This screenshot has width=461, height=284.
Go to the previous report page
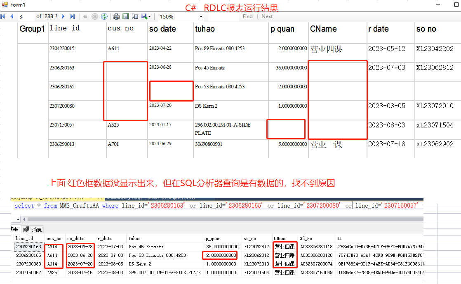[12, 16]
